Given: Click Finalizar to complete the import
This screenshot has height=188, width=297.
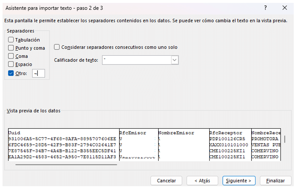Looking at the screenshot, I should click(276, 181).
